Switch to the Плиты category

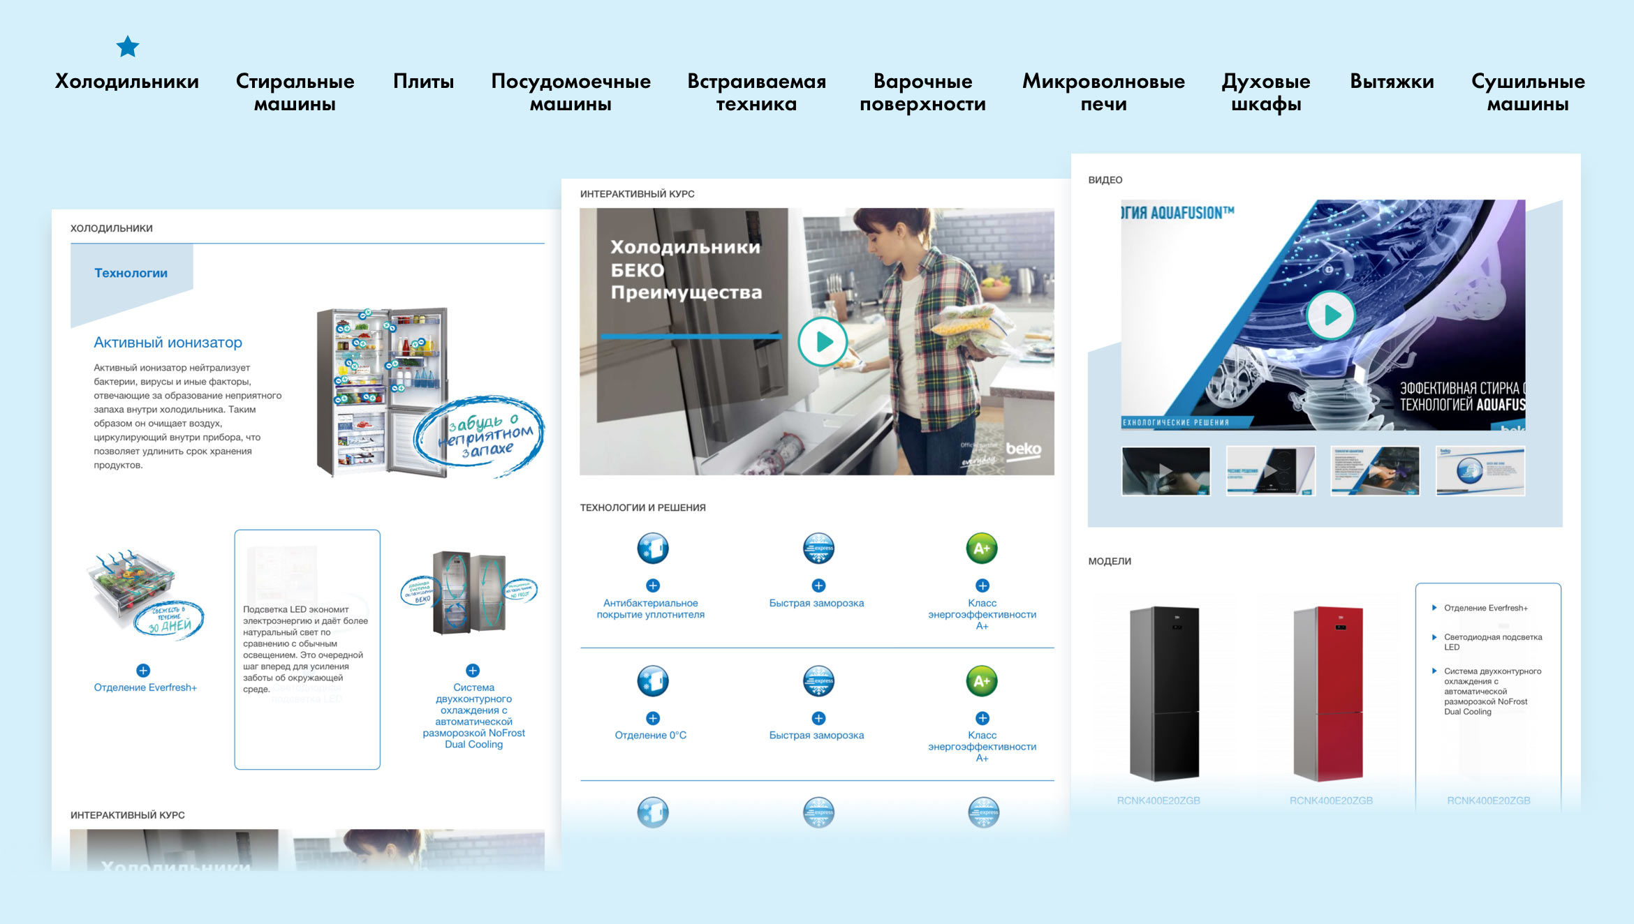coord(423,82)
